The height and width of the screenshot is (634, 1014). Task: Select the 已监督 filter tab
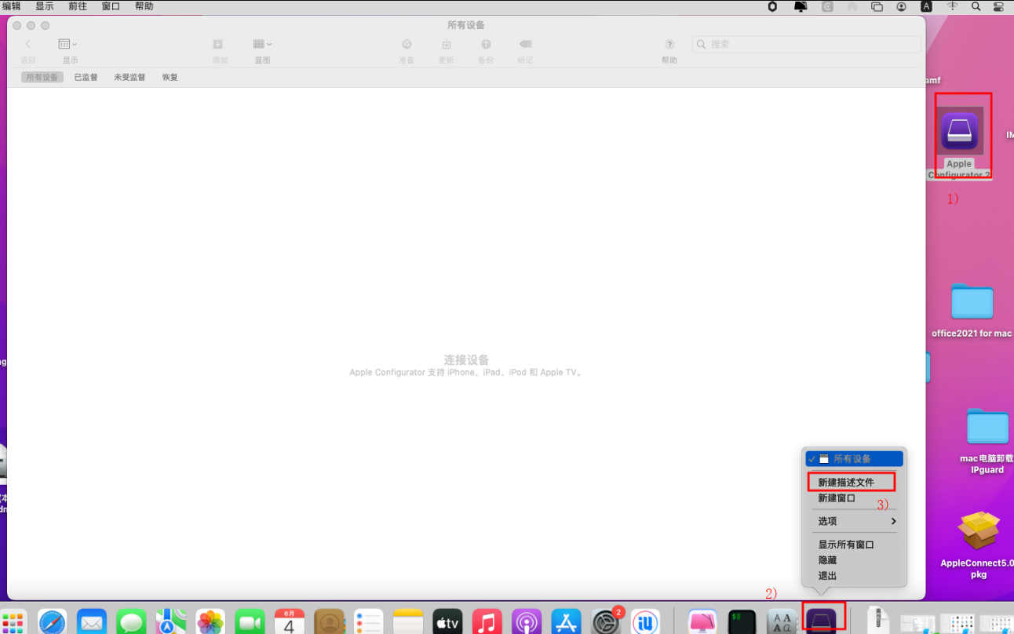point(86,78)
